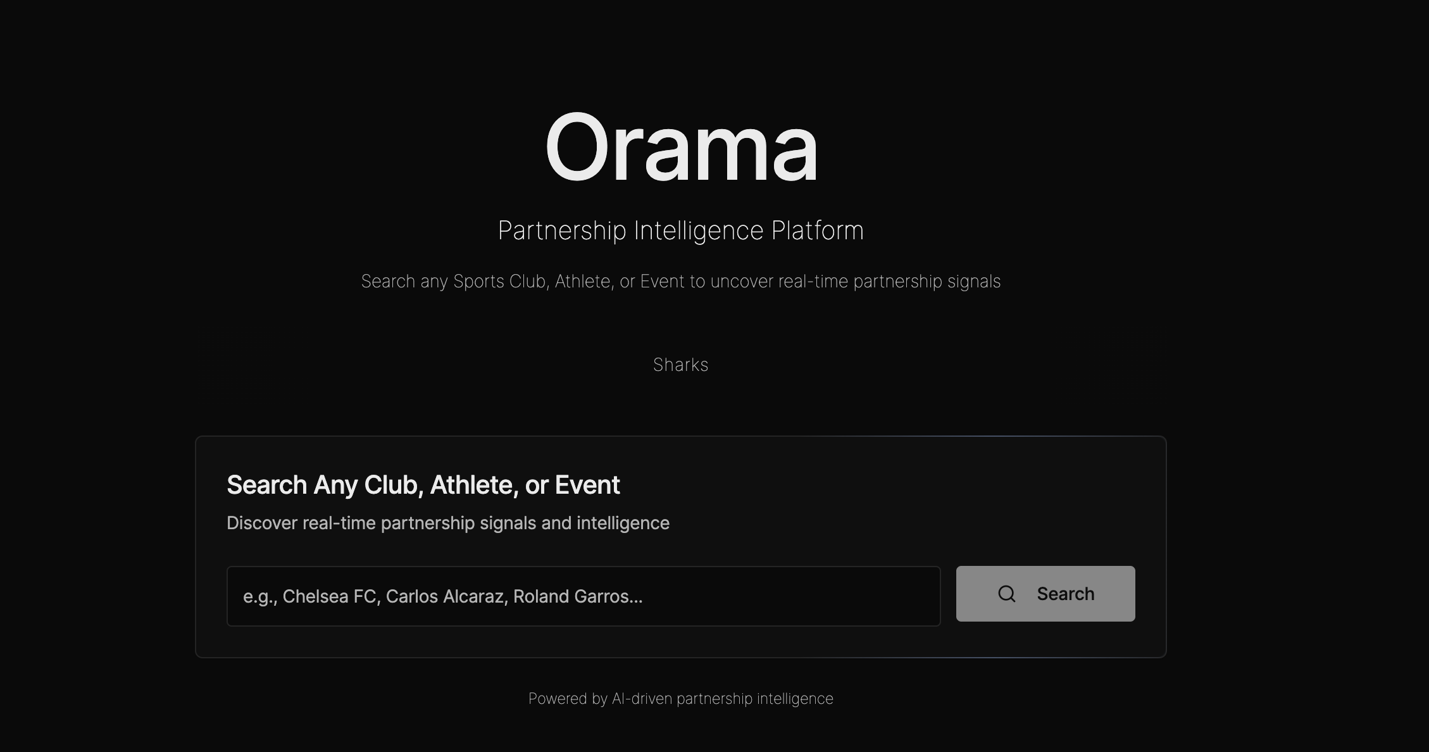The image size is (1429, 752).
Task: Click the Partnership Intelligence Platform subtitle
Action: (x=681, y=230)
